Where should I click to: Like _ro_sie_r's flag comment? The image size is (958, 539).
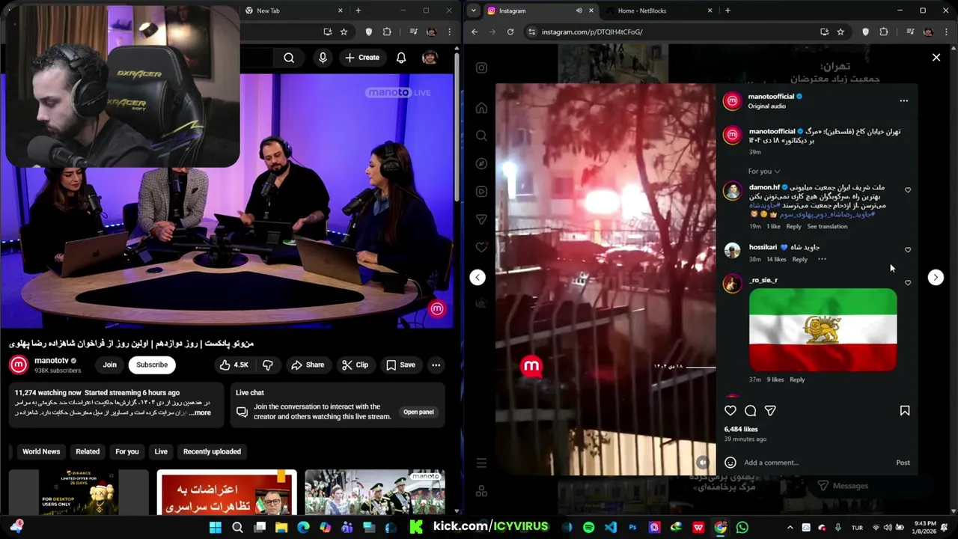click(x=908, y=282)
